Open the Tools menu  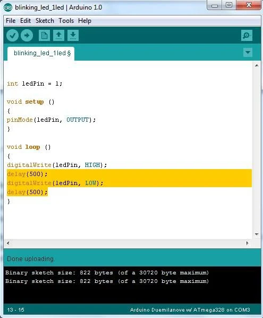(66, 21)
